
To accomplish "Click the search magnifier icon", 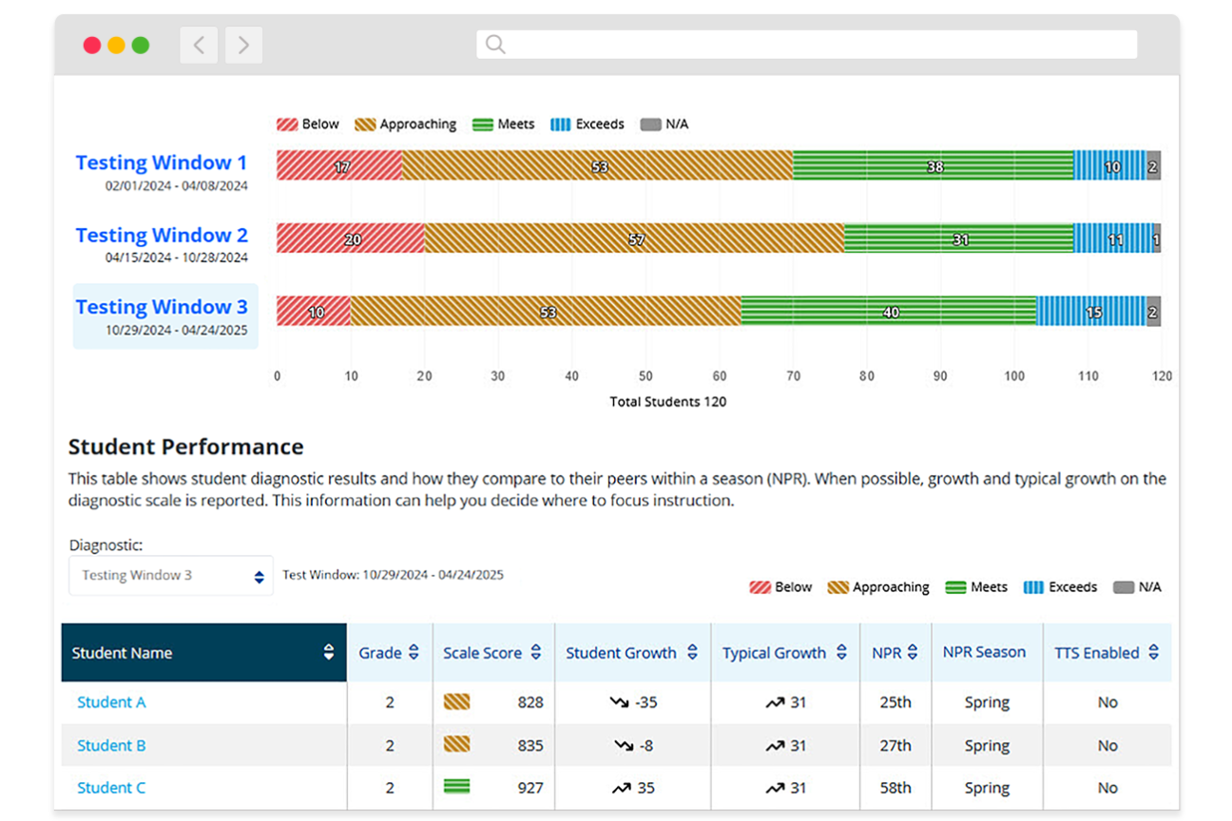I will [494, 44].
